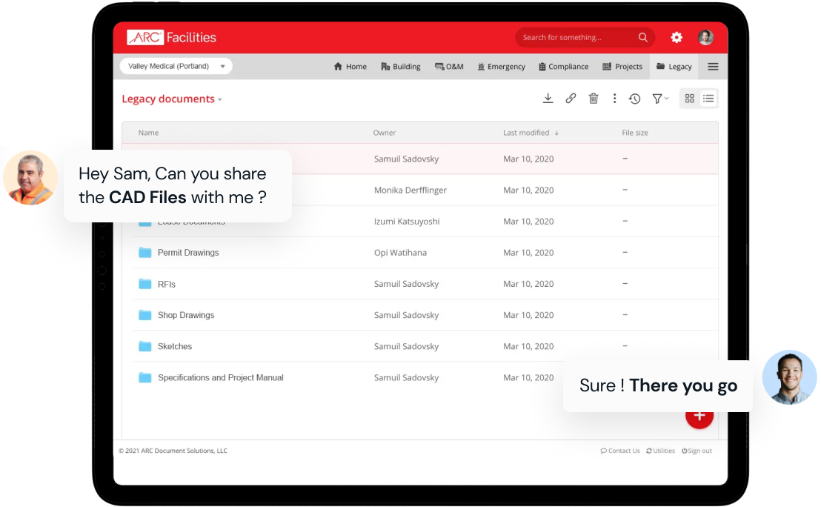821x507 pixels.
Task: Open the three-dot more options menu
Action: 614,99
